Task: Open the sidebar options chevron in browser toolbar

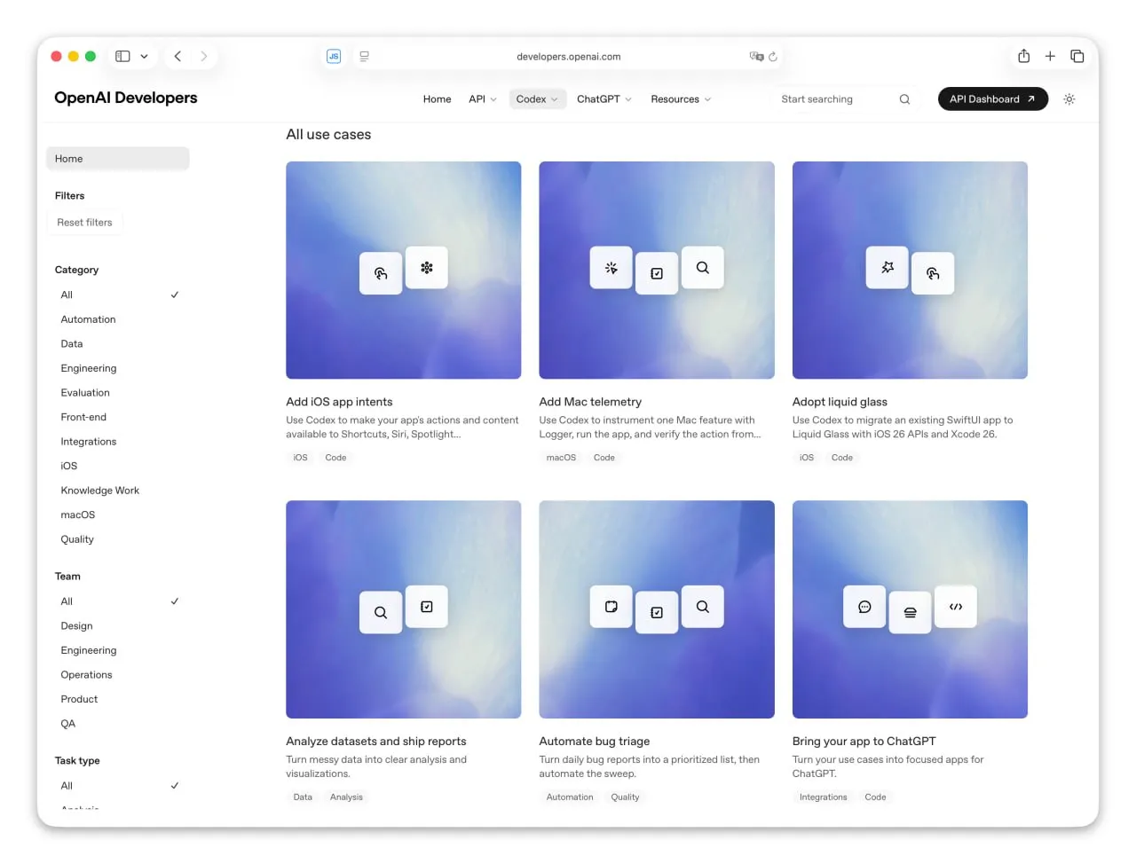Action: (x=144, y=56)
